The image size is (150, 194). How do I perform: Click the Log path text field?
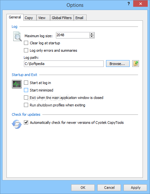click(x=64, y=64)
